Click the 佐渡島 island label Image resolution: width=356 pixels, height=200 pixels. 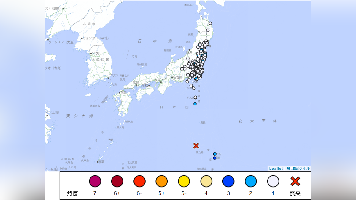179,47
